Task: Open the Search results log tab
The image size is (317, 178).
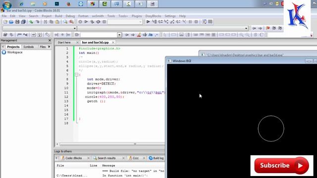Action: click(106, 158)
